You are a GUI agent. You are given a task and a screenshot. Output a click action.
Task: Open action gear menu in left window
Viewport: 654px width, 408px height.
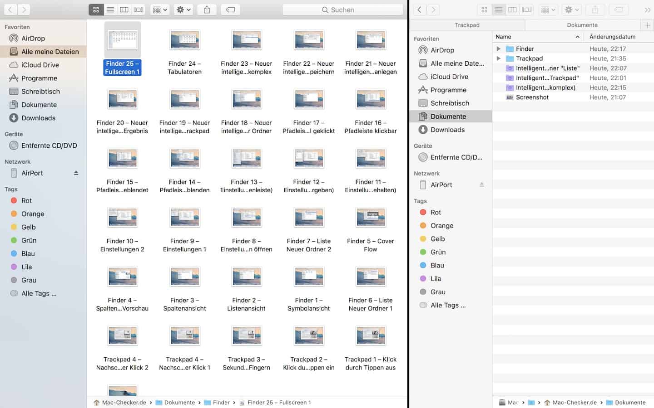[x=183, y=10]
